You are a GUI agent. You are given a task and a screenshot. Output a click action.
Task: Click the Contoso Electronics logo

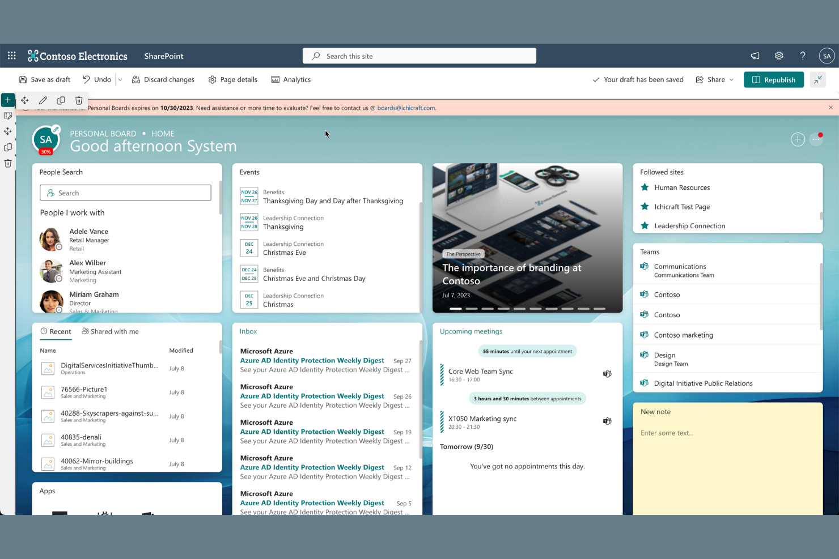pyautogui.click(x=78, y=56)
